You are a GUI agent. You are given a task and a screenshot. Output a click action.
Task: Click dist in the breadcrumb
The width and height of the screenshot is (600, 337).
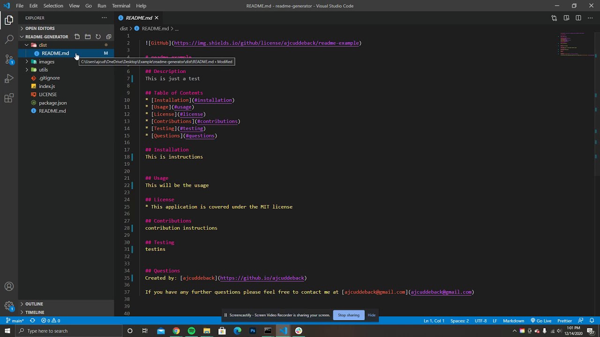click(x=124, y=29)
